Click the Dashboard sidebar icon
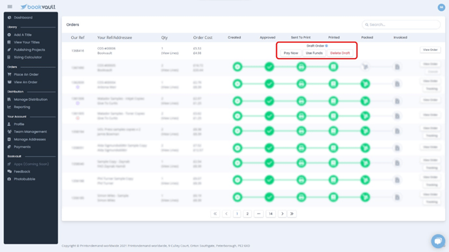The height and width of the screenshot is (252, 449). (x=9, y=18)
